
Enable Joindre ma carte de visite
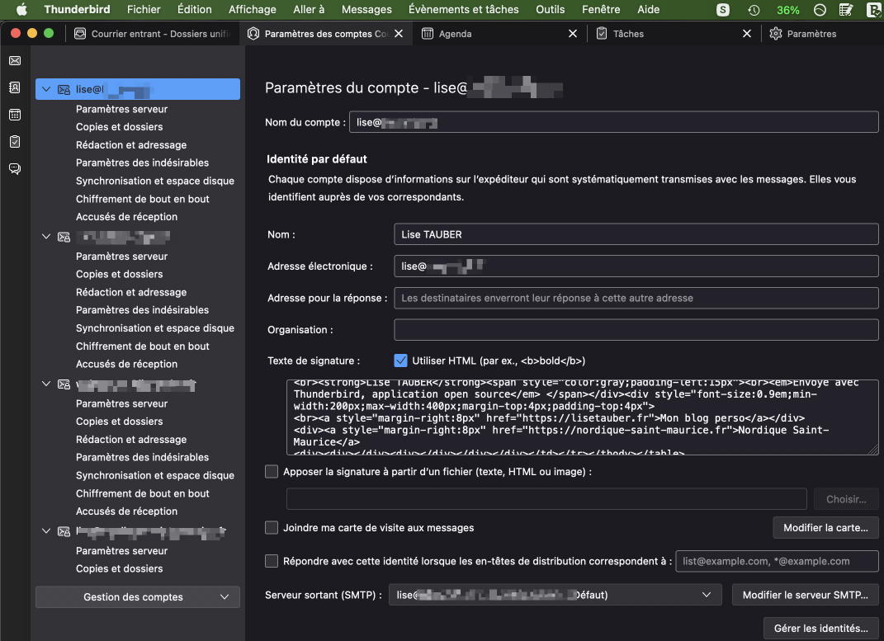pos(272,527)
